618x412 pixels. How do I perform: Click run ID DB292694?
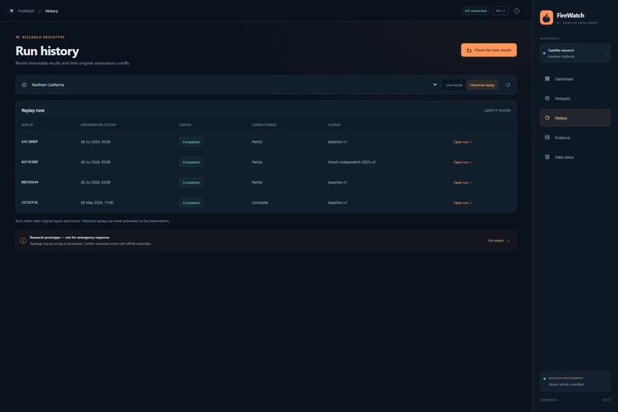point(30,182)
